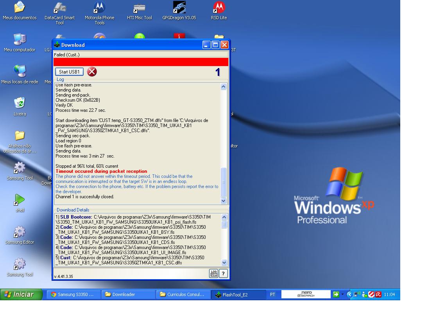Click the Download Details scrollbar thumb
The width and height of the screenshot is (428, 321).
(224, 224)
